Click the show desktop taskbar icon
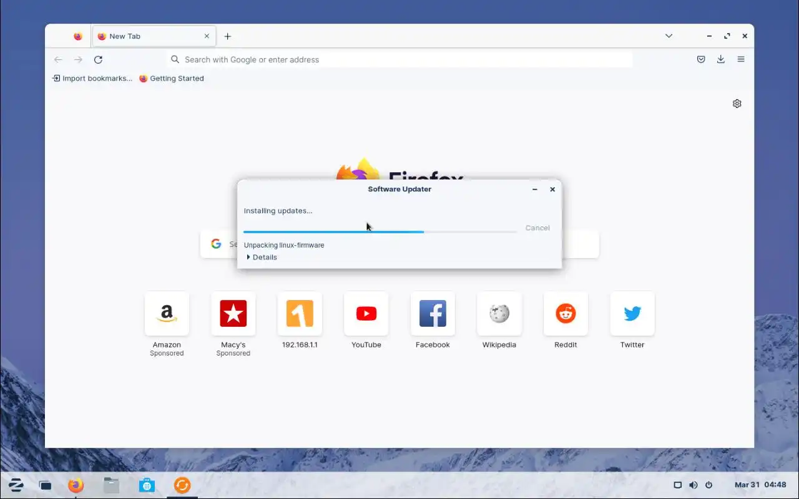 tap(45, 485)
